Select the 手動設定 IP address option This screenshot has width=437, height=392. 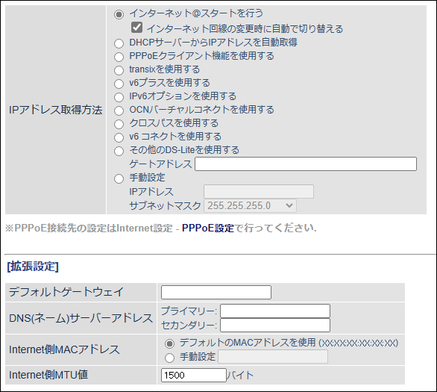(119, 179)
